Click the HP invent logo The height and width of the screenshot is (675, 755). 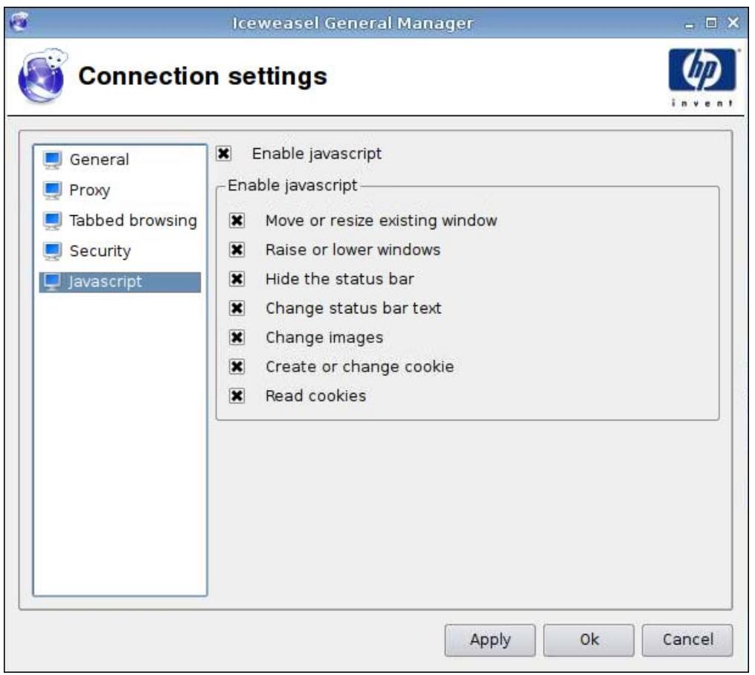702,77
